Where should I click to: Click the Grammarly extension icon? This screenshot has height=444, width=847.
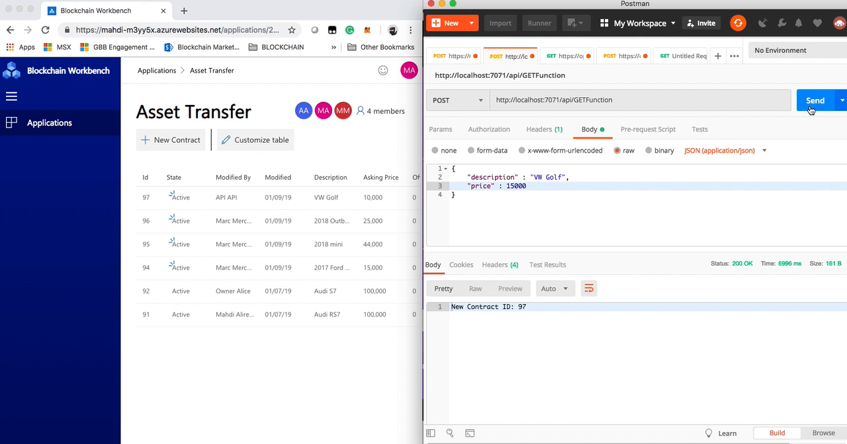pyautogui.click(x=350, y=30)
